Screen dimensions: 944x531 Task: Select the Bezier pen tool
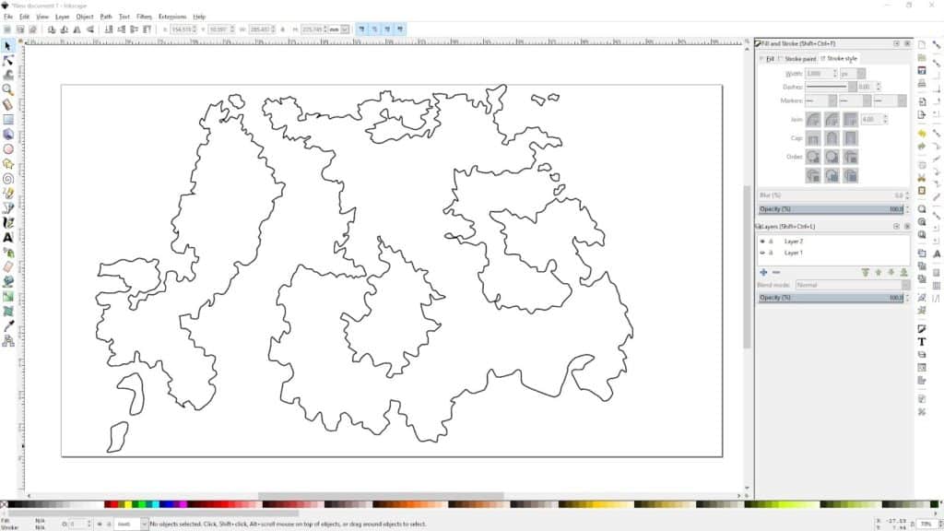click(7, 208)
